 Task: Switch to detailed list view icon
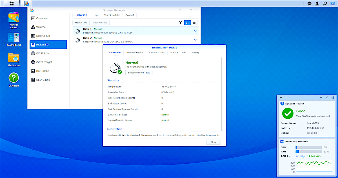pos(188,22)
